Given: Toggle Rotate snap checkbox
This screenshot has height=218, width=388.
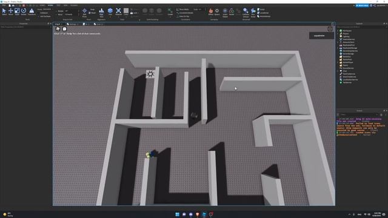Looking at the screenshot, I should [57, 11].
